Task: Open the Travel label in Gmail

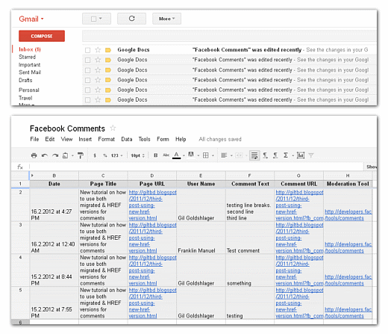Action: coord(25,98)
